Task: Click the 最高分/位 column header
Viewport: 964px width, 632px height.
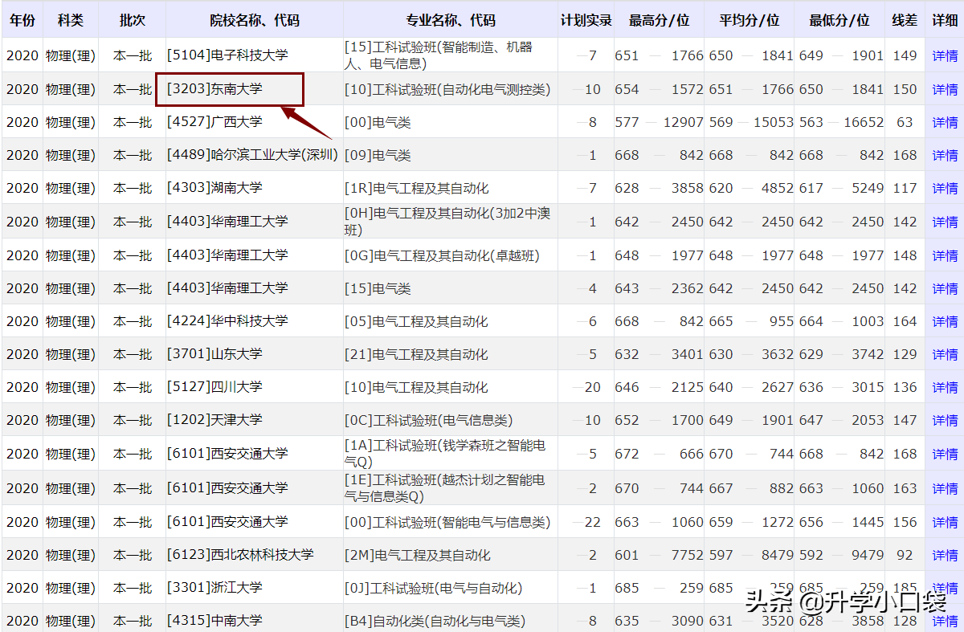Action: (659, 20)
